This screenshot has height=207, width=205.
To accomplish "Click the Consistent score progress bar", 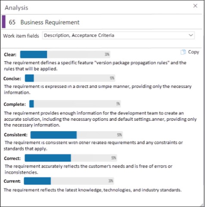I will [77, 135].
